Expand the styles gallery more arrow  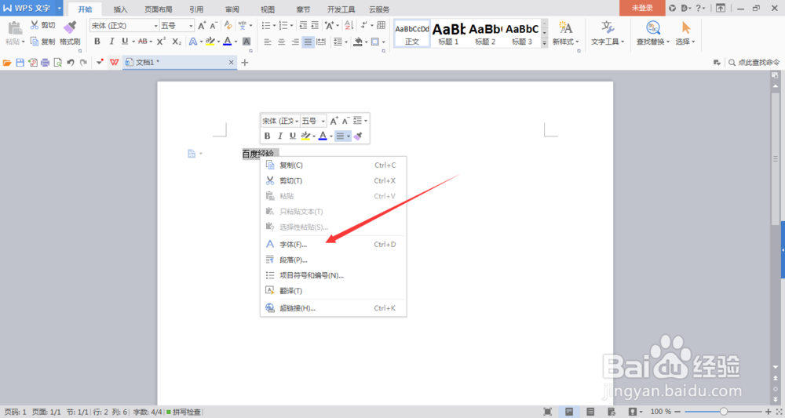click(544, 43)
